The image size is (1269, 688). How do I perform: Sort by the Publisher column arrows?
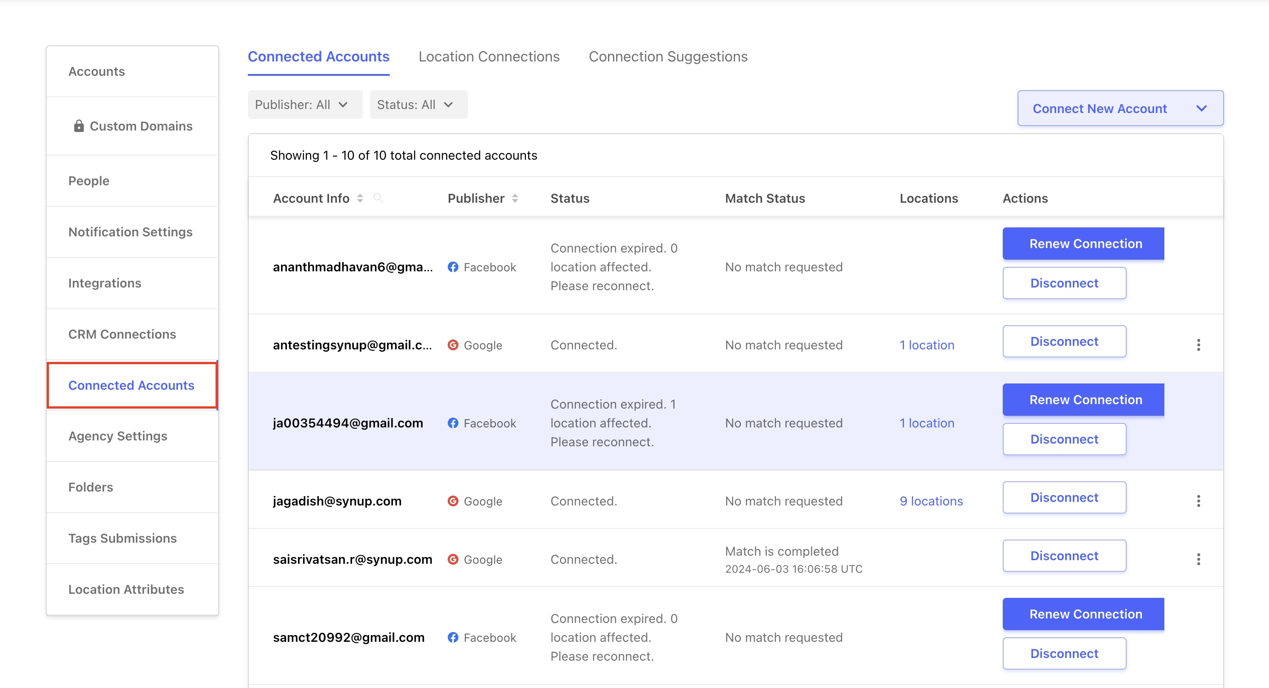pos(515,198)
